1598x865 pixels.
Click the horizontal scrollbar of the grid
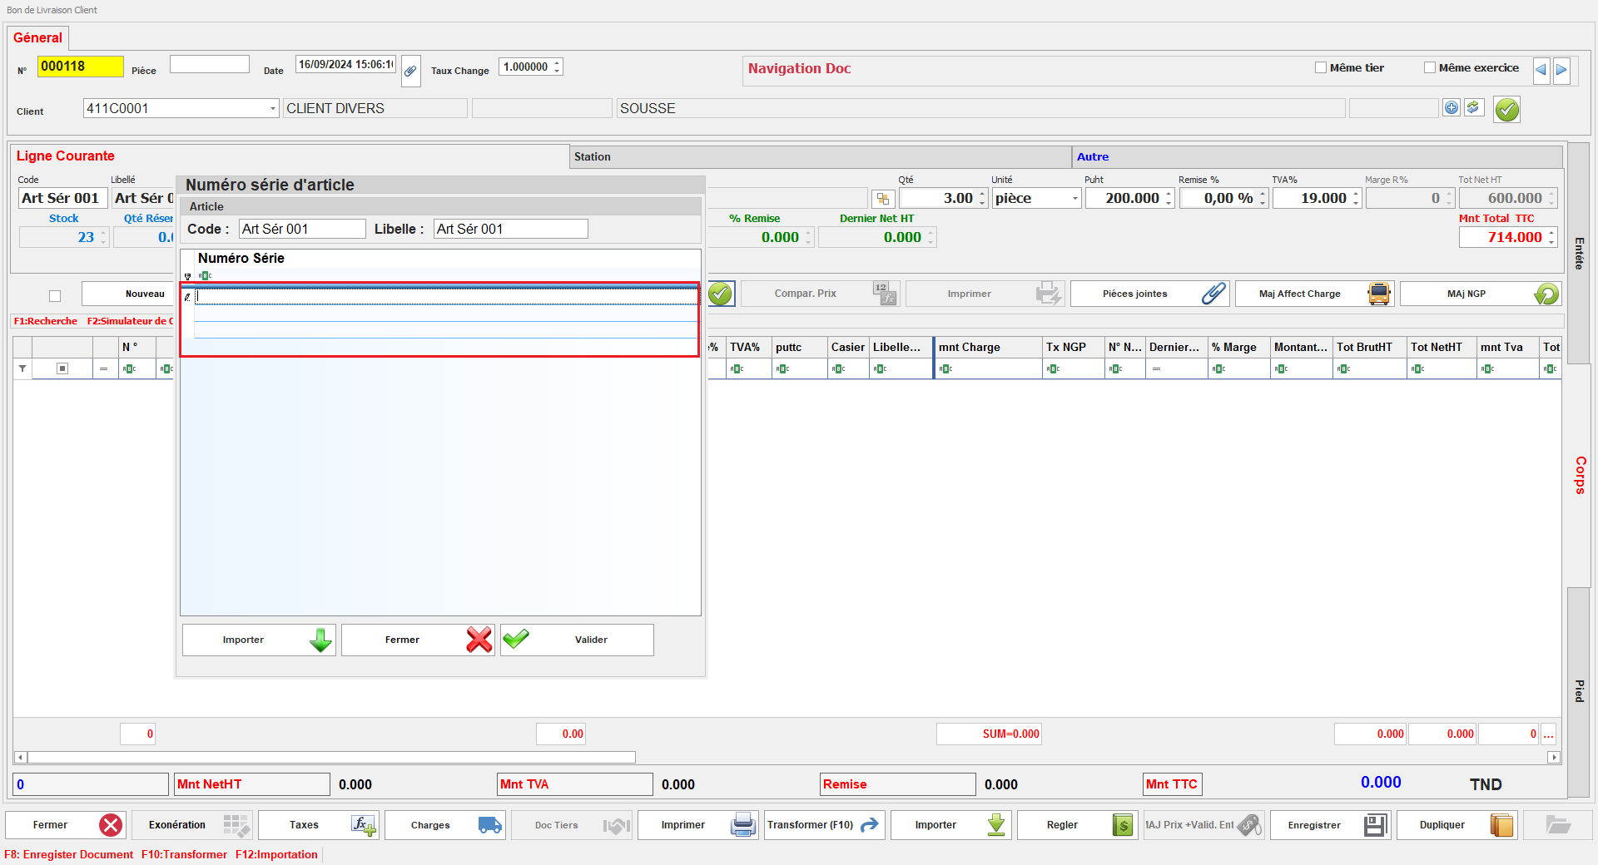331,757
